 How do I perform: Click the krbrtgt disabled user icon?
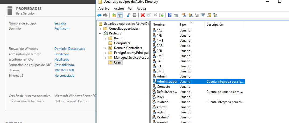[x=154, y=107]
